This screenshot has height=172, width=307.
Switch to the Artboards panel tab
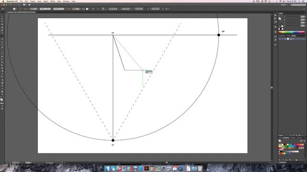tap(282, 36)
